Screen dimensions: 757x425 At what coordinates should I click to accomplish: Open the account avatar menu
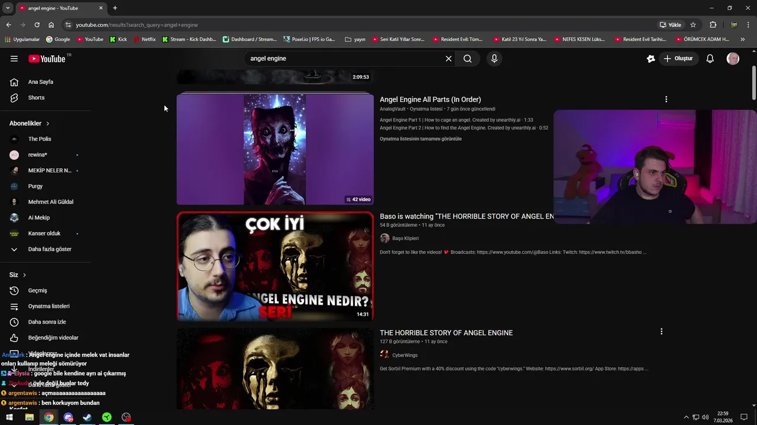(733, 58)
